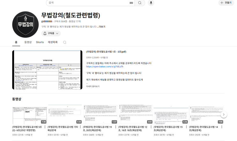237x141 pixels.
Task: Open video title 한국철도공사법 15조(예상문제)
Action: coord(168,129)
